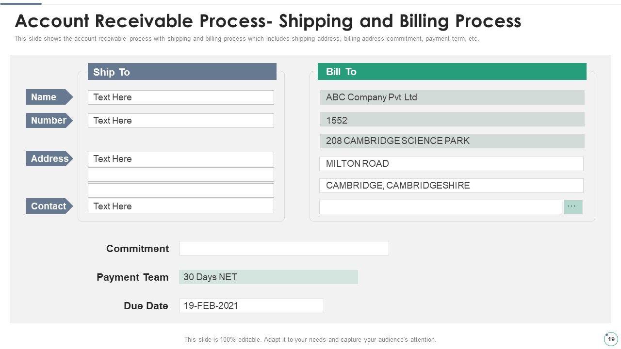The height and width of the screenshot is (349, 621).
Task: Click the slide number 19 badge
Action: (611, 339)
